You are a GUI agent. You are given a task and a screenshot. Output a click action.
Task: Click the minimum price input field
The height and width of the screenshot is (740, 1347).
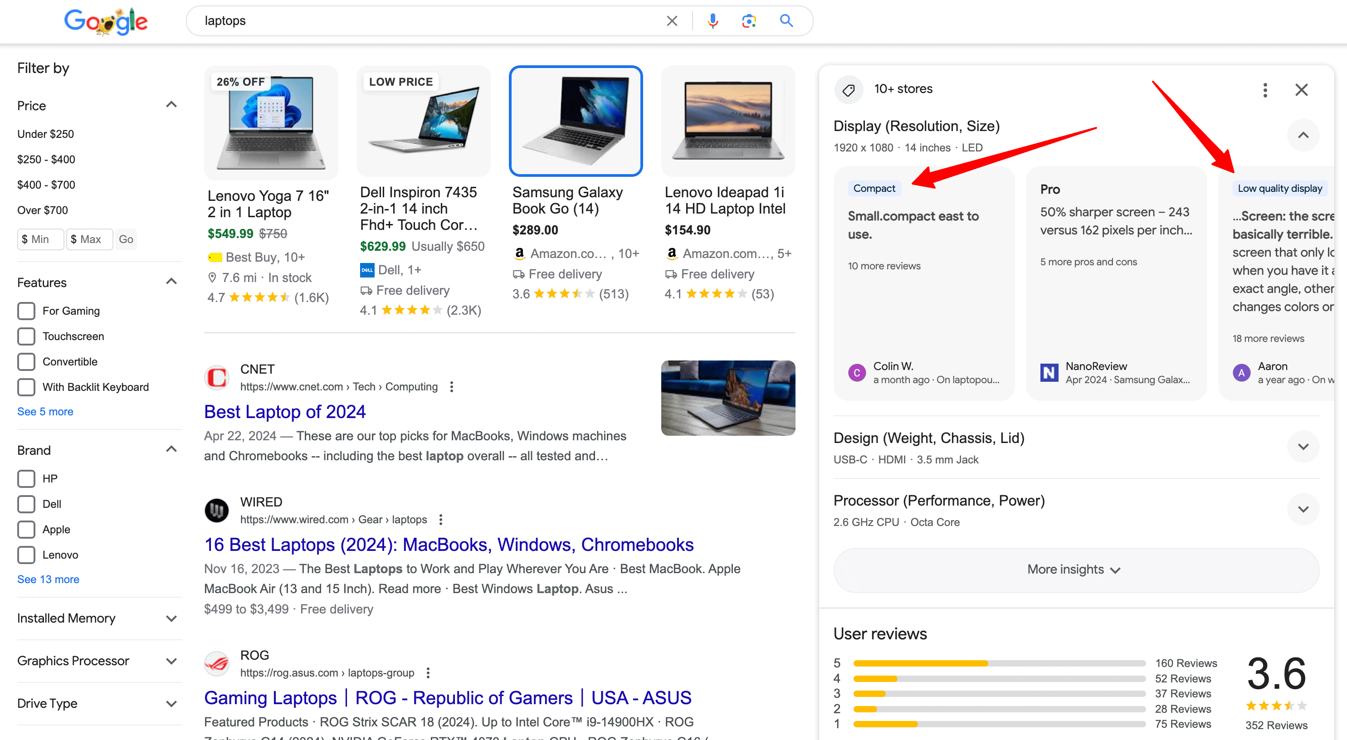(x=41, y=239)
